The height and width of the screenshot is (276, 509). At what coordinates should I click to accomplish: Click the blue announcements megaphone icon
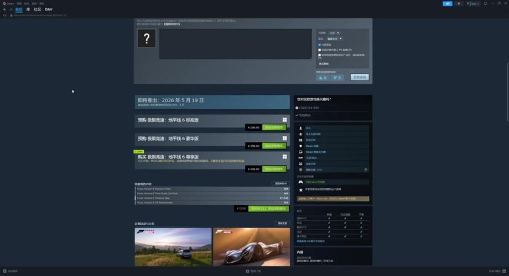click(x=448, y=3)
